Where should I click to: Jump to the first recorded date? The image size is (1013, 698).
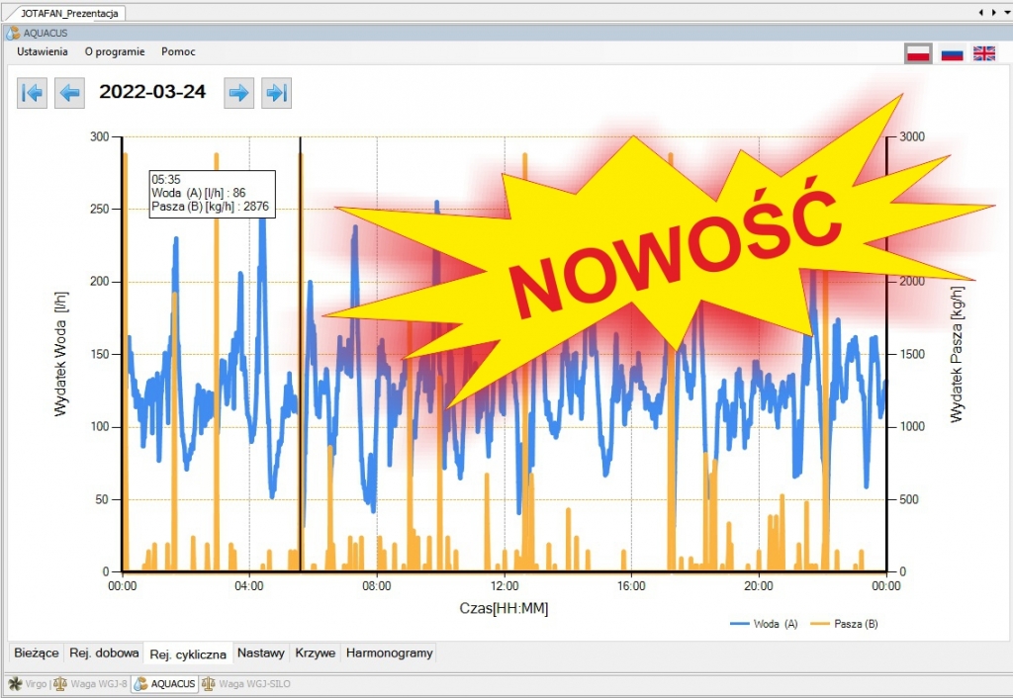pyautogui.click(x=33, y=93)
